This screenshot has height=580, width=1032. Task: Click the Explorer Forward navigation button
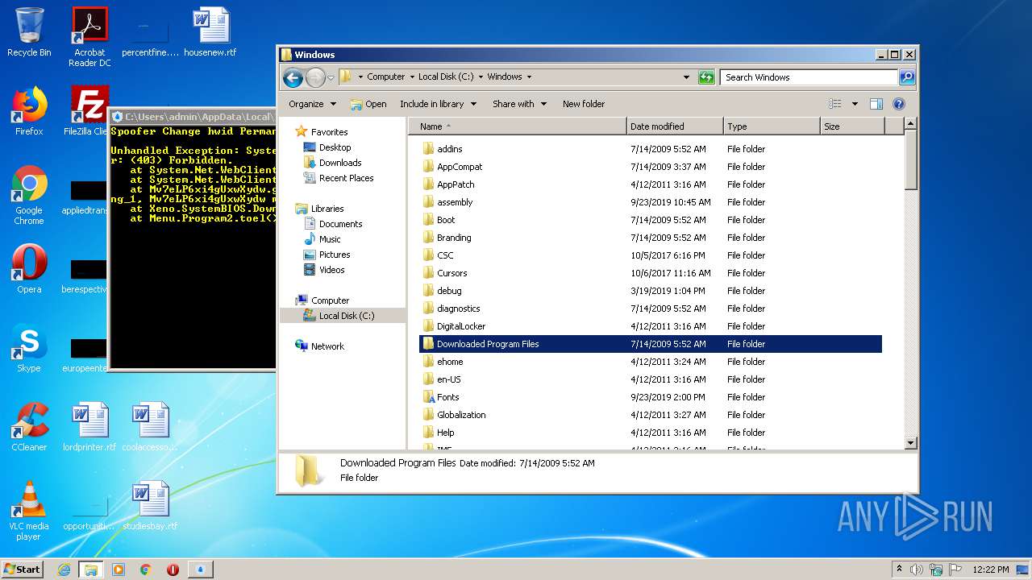click(x=315, y=77)
